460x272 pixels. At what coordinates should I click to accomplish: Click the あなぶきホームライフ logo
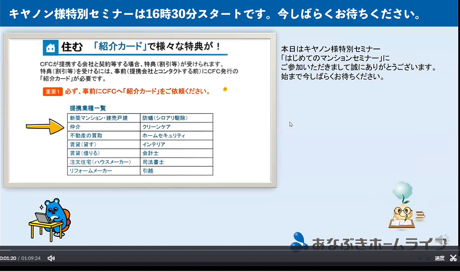(x=369, y=242)
